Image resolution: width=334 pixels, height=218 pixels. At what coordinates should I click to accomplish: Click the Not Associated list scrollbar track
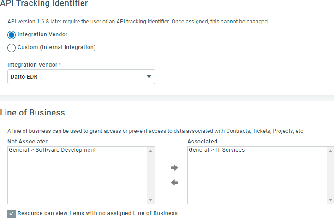pyautogui.click(x=150, y=175)
